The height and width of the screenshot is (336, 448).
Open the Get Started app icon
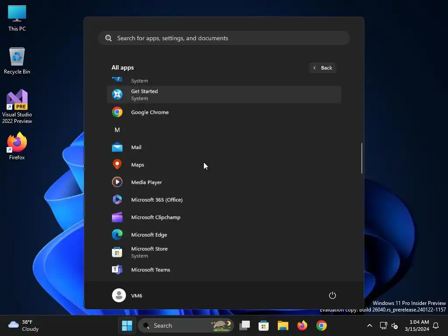[117, 94]
